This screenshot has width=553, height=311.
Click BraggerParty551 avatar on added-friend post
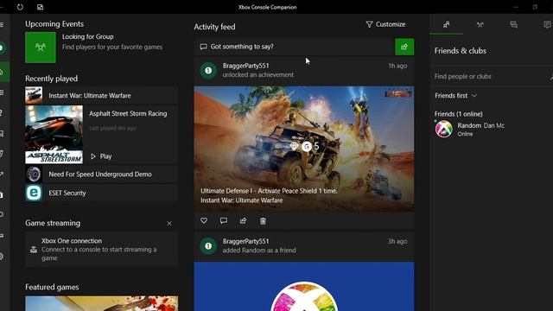click(208, 245)
